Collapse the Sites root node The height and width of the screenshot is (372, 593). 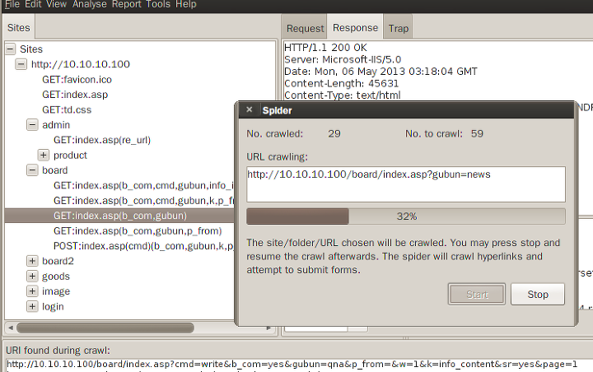coord(11,49)
